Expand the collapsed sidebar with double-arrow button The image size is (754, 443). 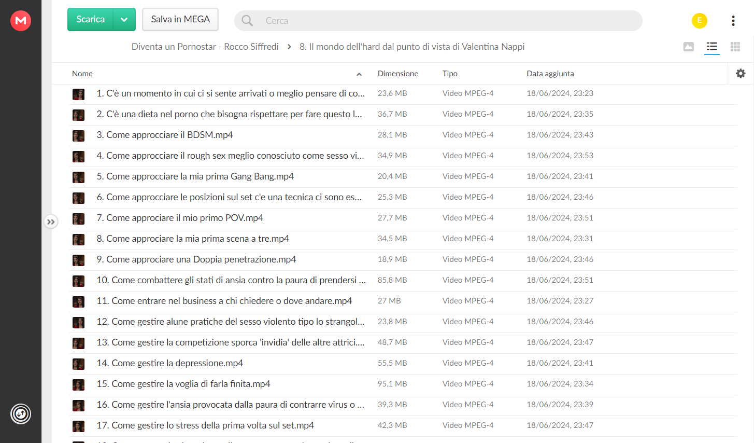(51, 221)
